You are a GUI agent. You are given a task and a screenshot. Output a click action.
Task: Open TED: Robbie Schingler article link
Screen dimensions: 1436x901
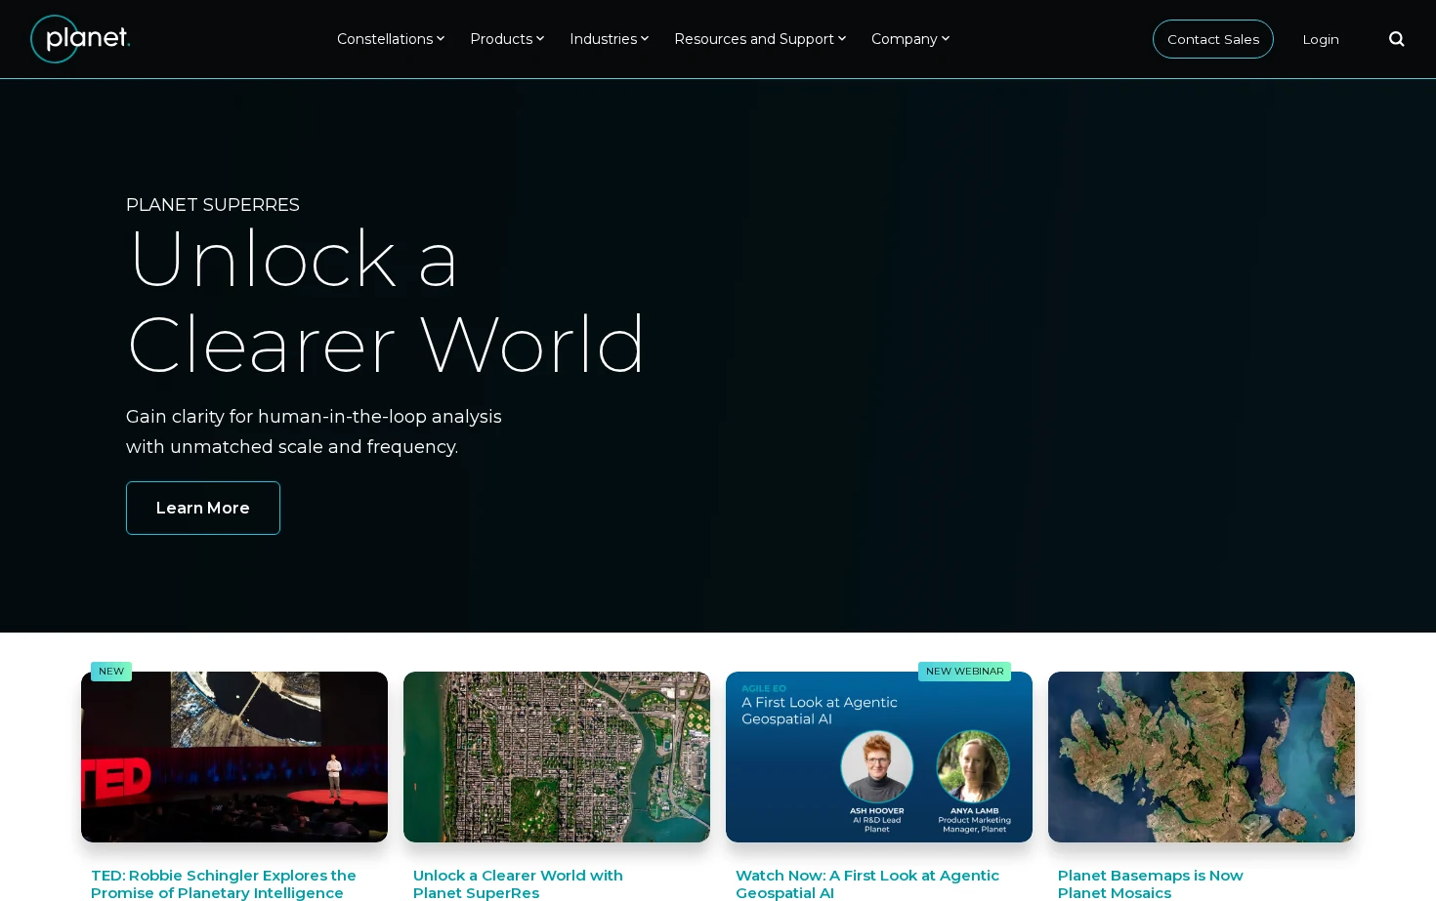pyautogui.click(x=224, y=884)
